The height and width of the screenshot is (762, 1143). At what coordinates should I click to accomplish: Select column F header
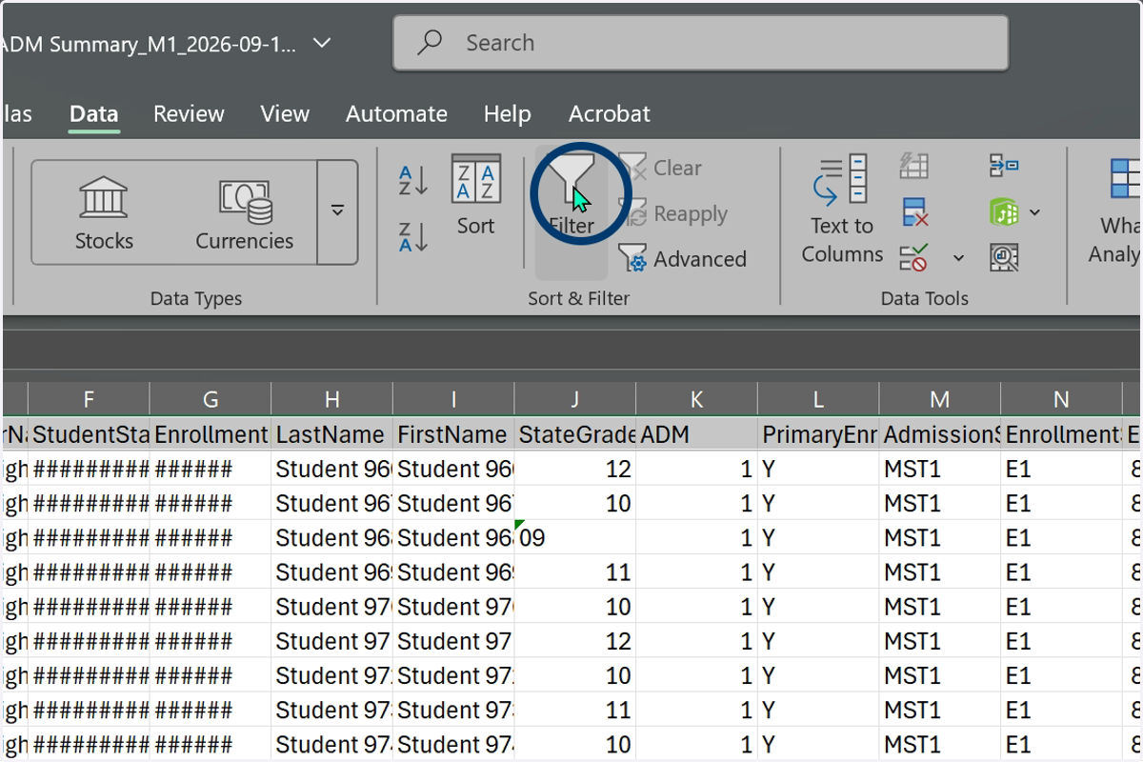89,400
